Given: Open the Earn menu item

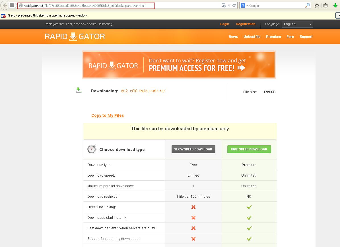Looking at the screenshot, I should pyautogui.click(x=290, y=37).
